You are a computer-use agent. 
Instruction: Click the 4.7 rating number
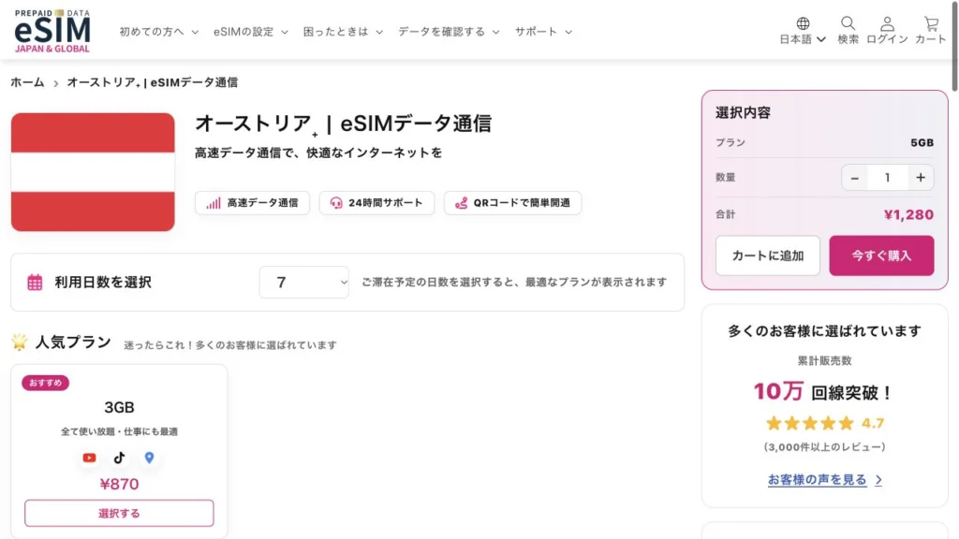[873, 423]
